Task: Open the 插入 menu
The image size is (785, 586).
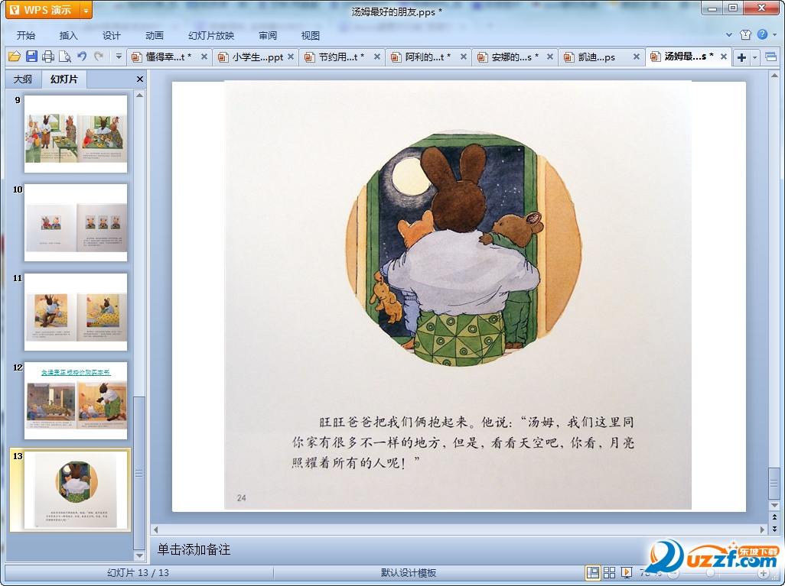Action: (x=69, y=35)
